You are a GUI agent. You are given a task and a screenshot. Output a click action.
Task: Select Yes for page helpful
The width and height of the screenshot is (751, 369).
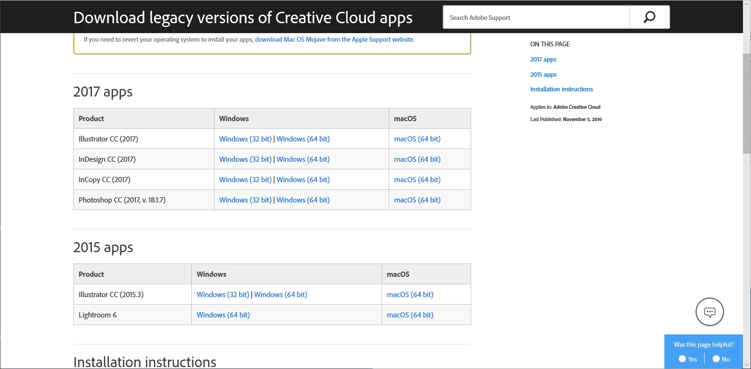(682, 359)
